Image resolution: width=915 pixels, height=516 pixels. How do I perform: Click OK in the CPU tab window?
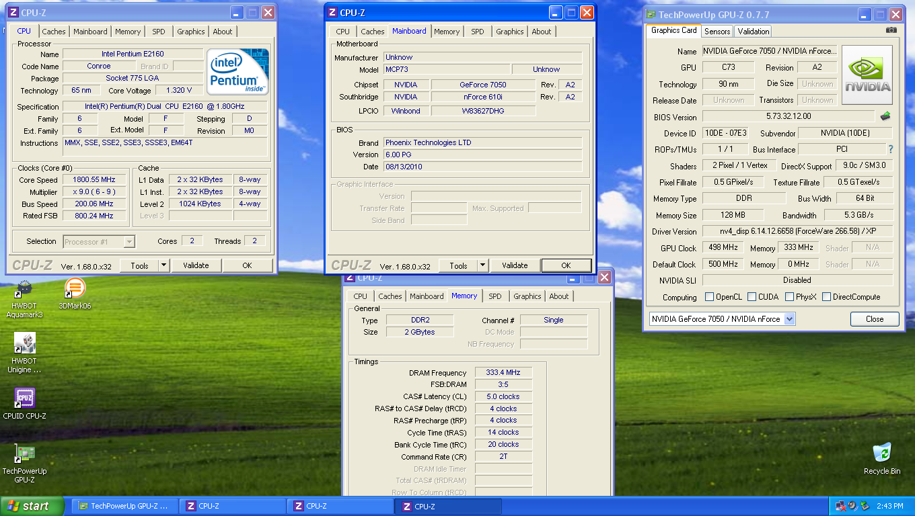pyautogui.click(x=247, y=265)
